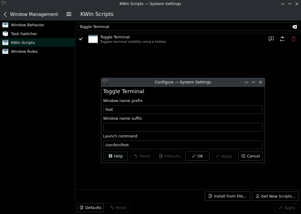Click the main window titlebar app icon

4,4
